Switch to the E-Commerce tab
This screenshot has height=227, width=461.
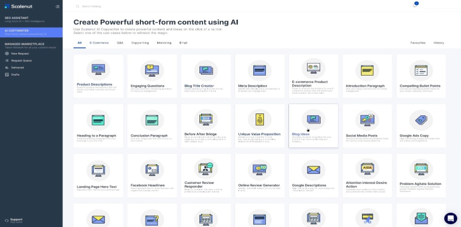click(99, 43)
